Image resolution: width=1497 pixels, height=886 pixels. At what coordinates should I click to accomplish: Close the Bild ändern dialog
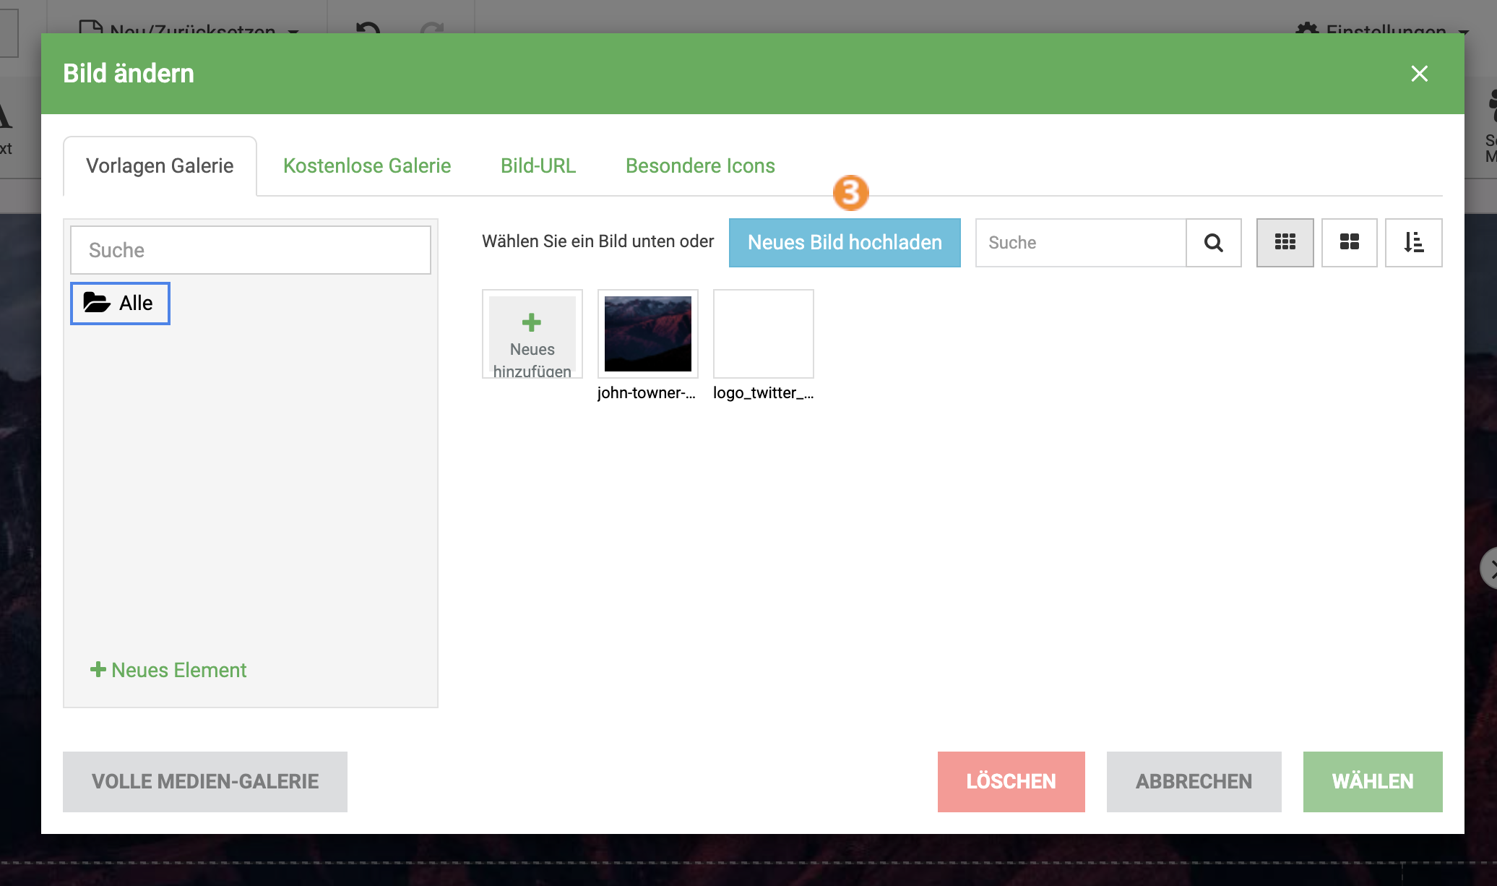point(1419,73)
